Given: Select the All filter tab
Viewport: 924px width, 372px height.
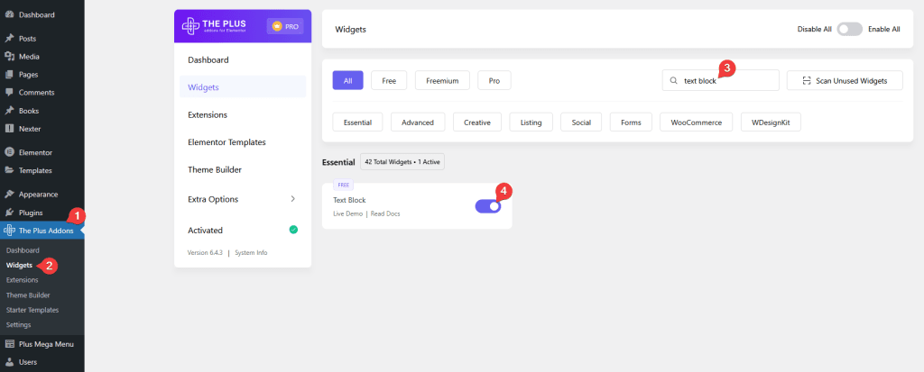Looking at the screenshot, I should (x=347, y=81).
